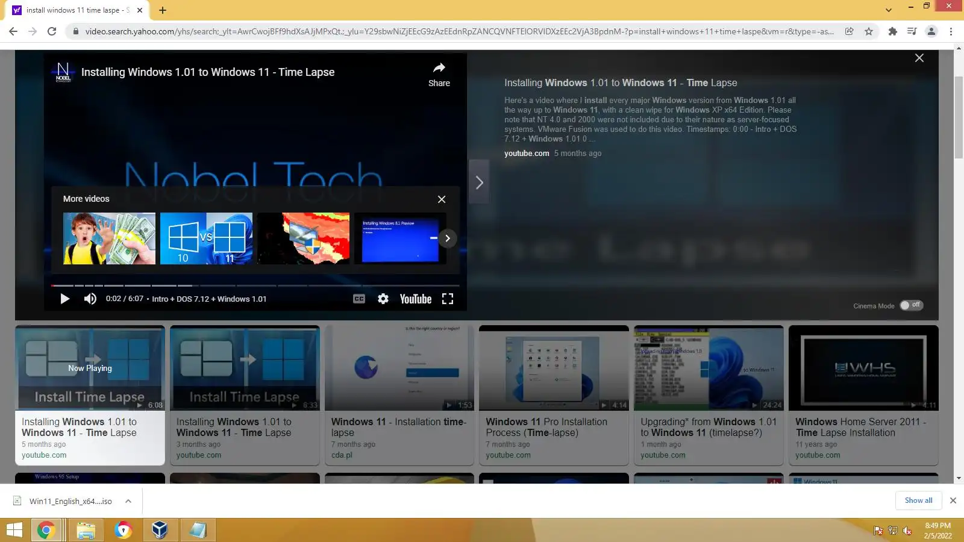The height and width of the screenshot is (542, 964).
Task: Open the 6:33 Install Time Lapse thumbnail
Action: [245, 368]
